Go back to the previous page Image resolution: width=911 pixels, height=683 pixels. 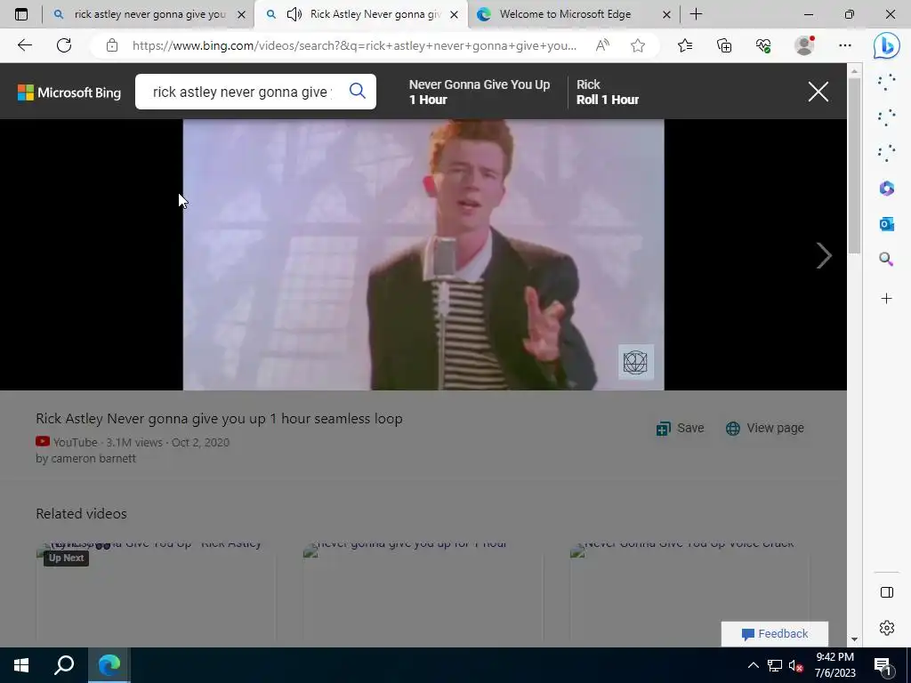(x=24, y=45)
